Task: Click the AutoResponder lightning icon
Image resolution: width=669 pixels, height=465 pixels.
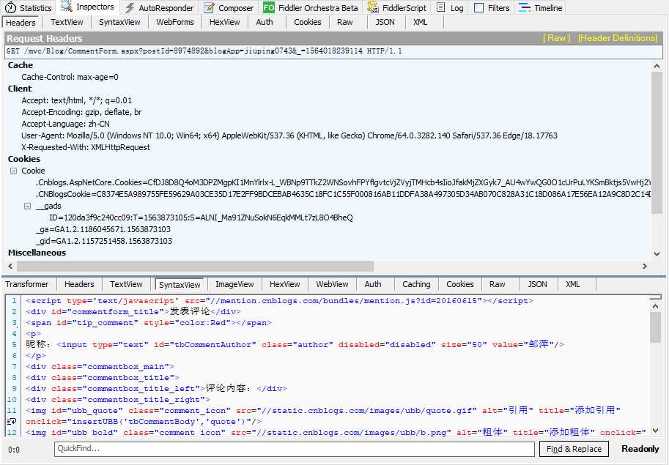Action: coord(130,7)
